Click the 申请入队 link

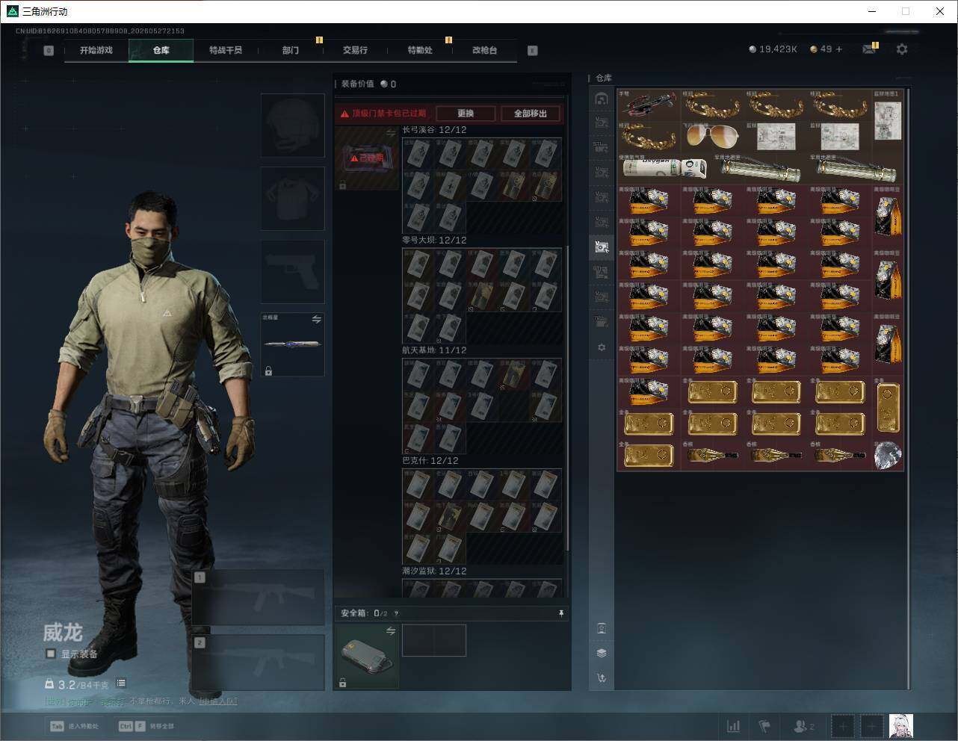click(x=218, y=701)
